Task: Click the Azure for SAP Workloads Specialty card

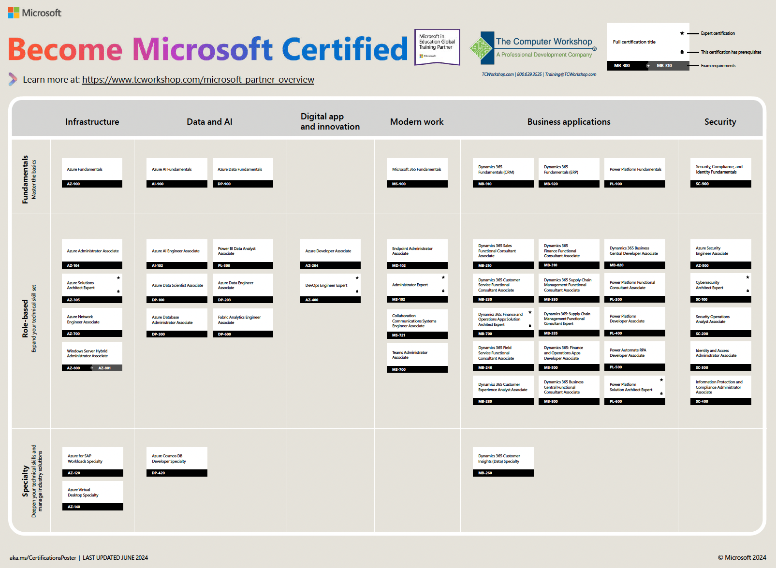Action: (93, 462)
